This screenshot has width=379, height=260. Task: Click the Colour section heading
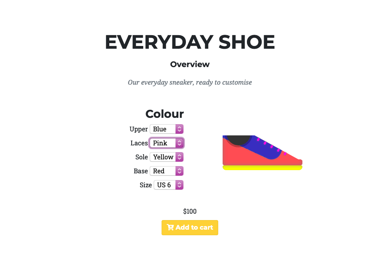point(165,114)
